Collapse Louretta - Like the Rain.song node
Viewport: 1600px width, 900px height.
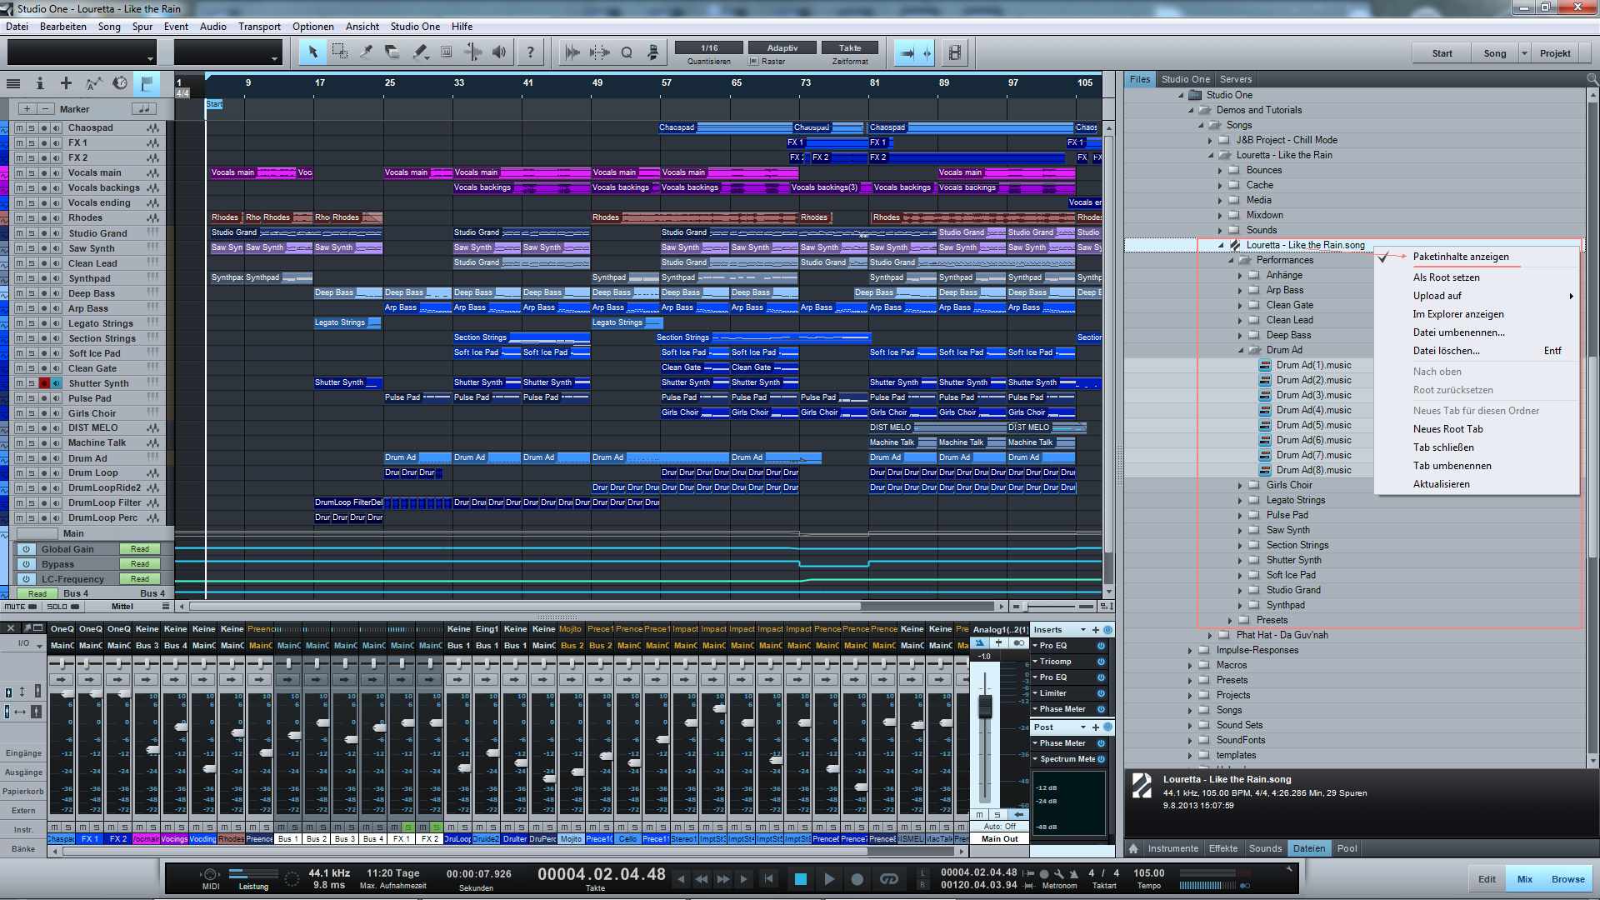pos(1221,245)
